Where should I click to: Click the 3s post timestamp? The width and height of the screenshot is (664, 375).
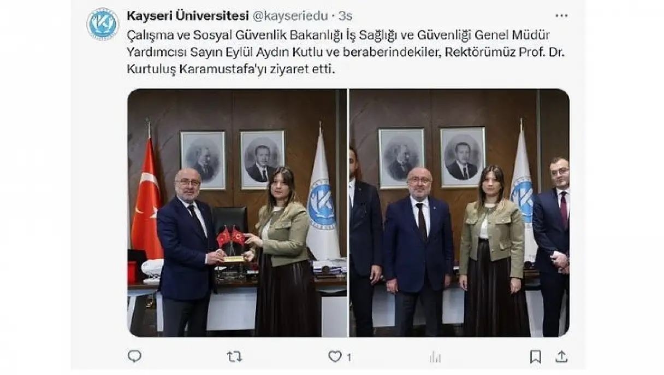point(345,15)
